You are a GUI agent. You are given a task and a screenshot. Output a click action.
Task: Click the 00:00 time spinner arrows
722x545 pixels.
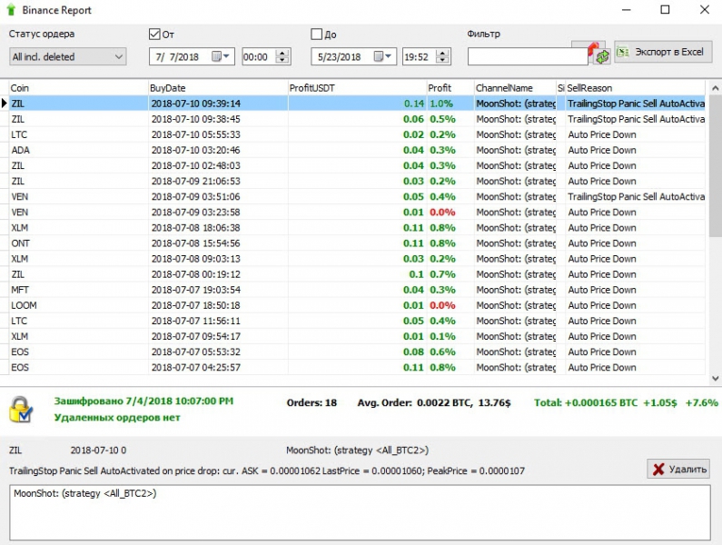(x=282, y=56)
